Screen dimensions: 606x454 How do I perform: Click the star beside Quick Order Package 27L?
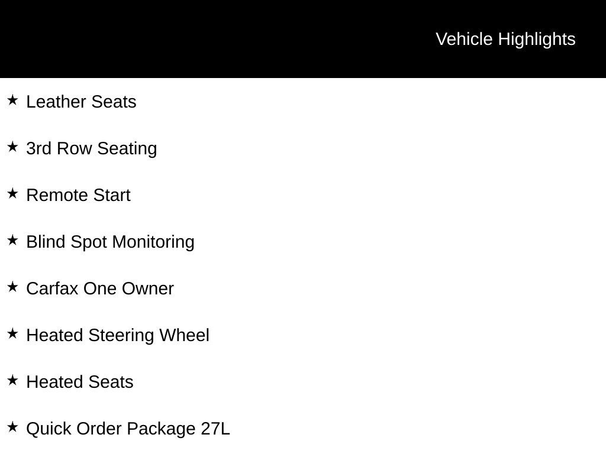point(12,427)
